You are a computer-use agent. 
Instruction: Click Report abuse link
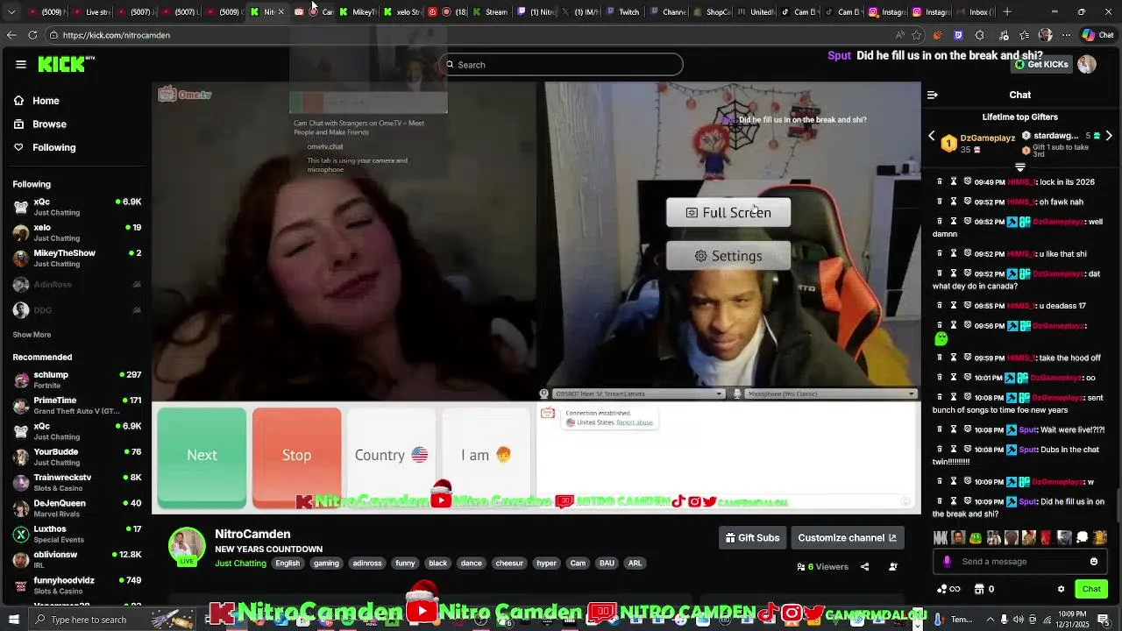pos(635,422)
